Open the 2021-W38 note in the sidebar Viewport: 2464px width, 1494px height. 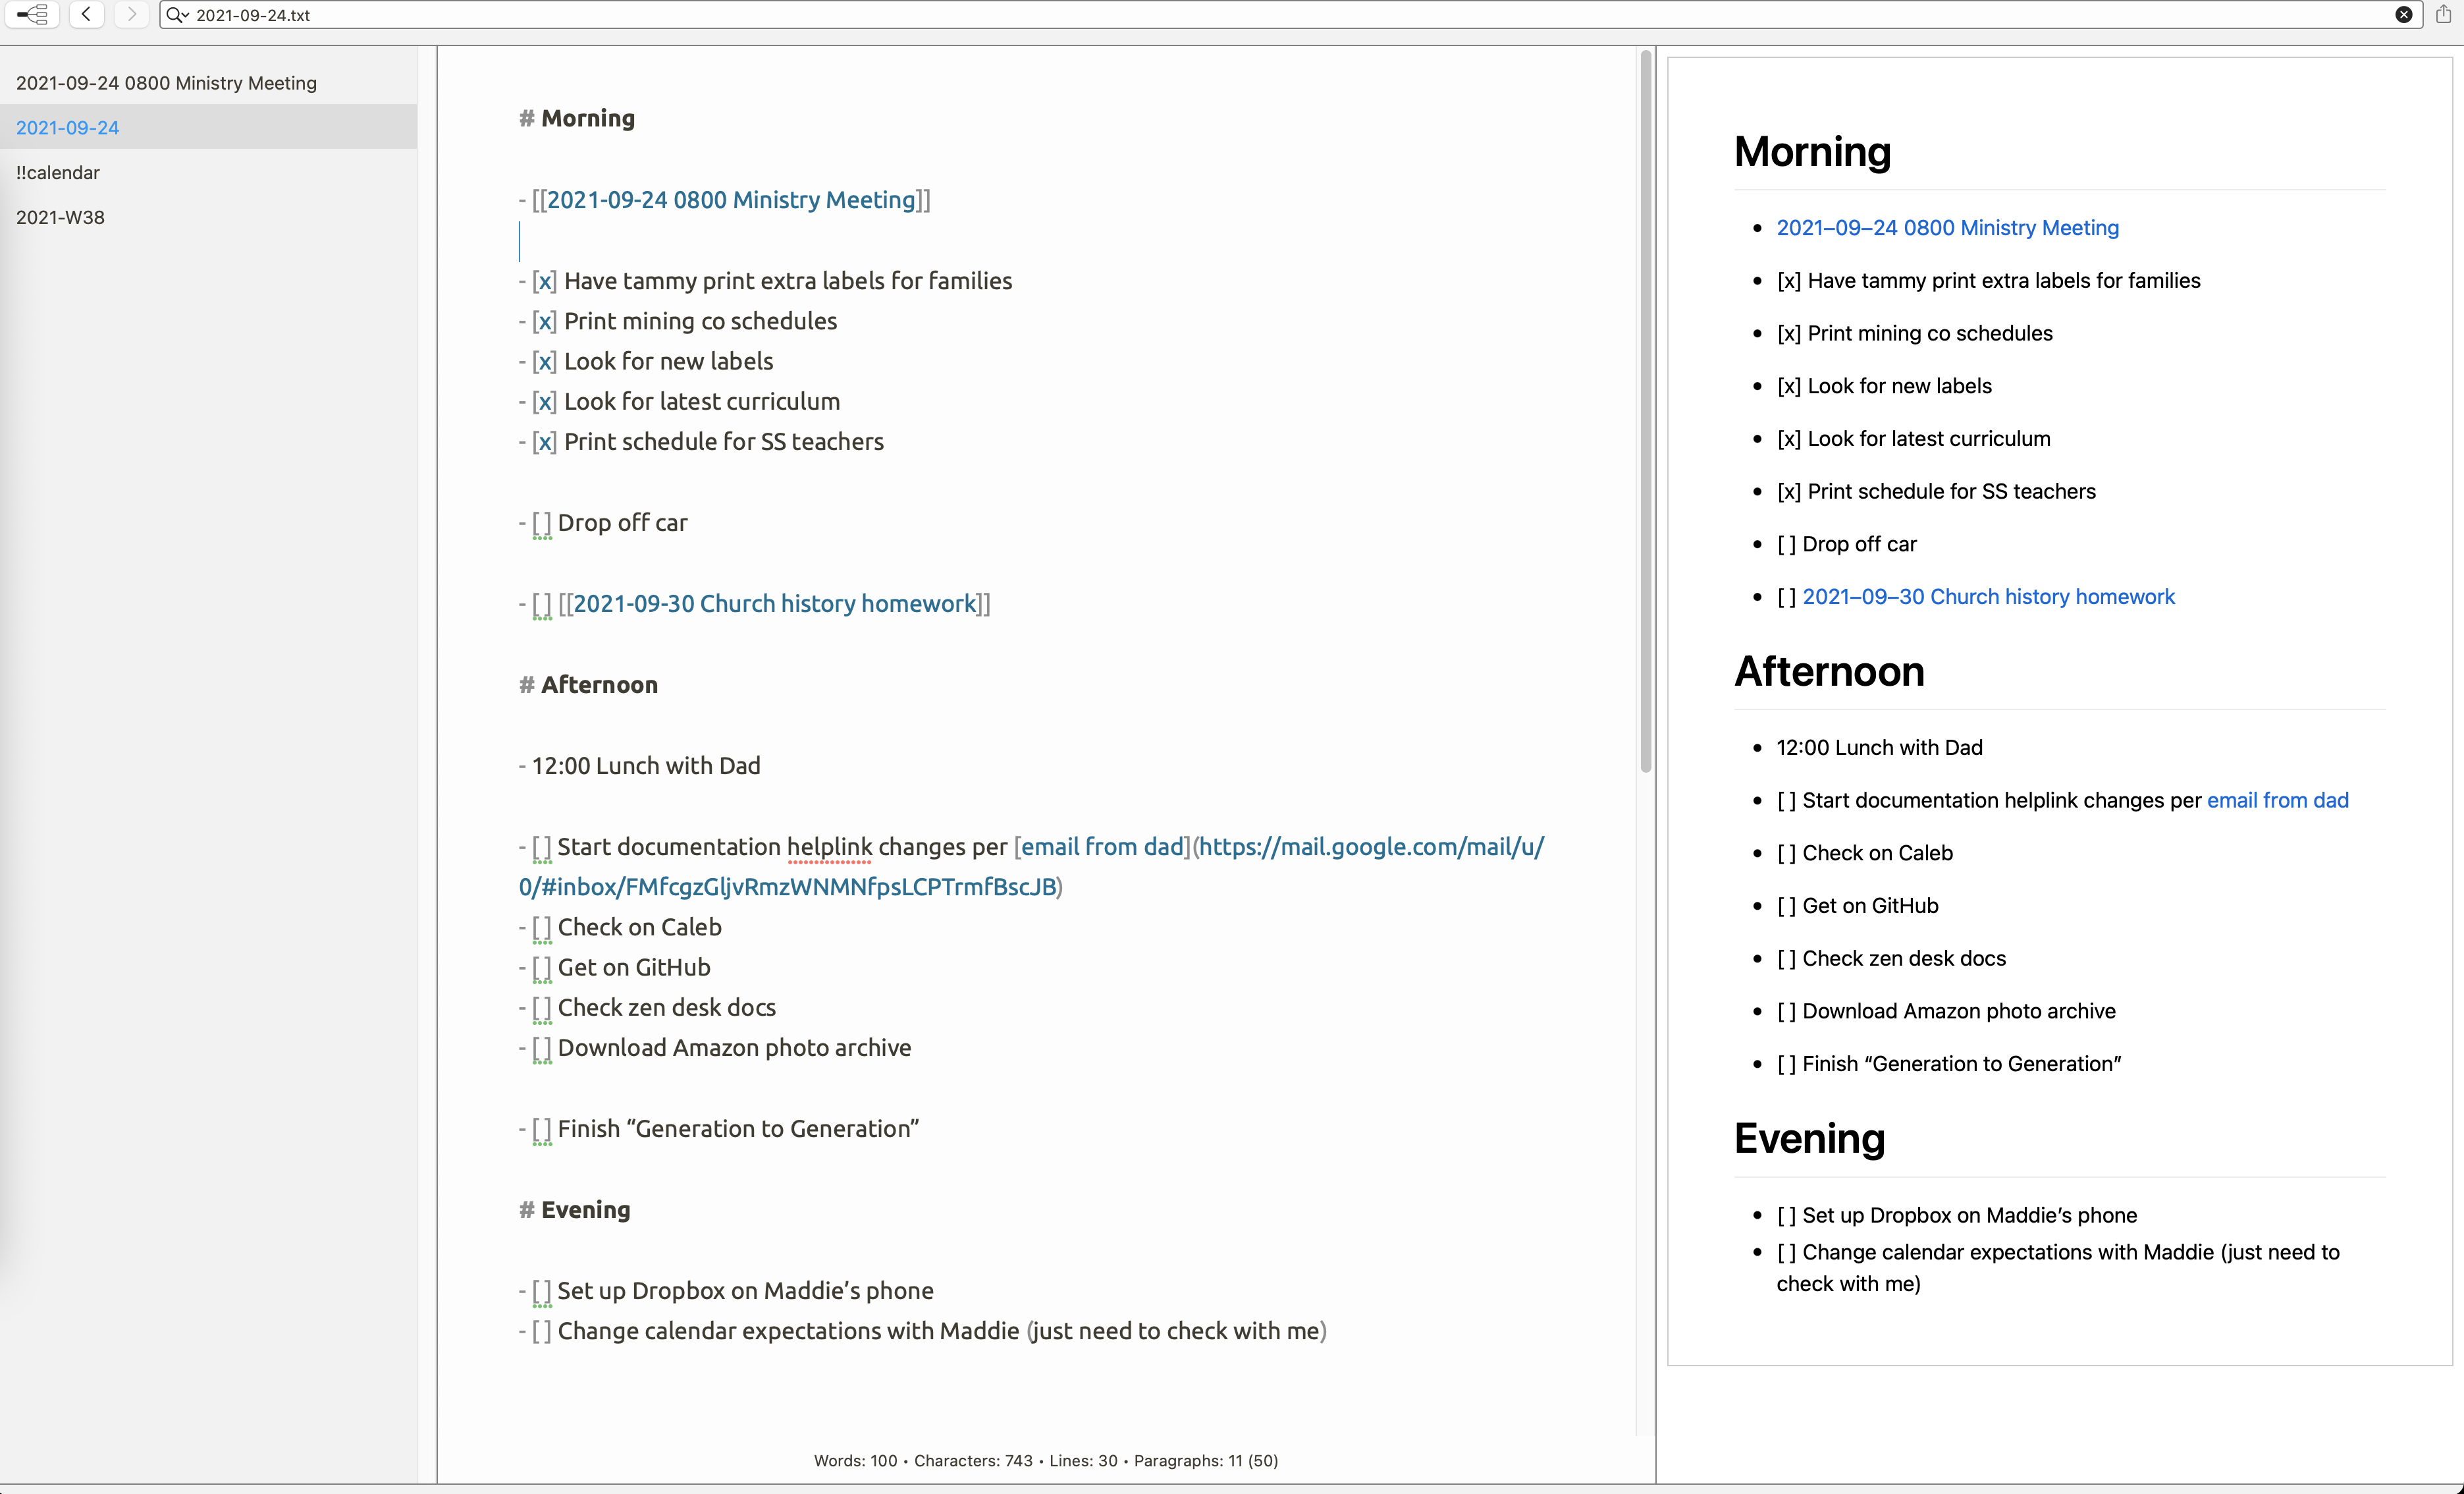pos(60,217)
